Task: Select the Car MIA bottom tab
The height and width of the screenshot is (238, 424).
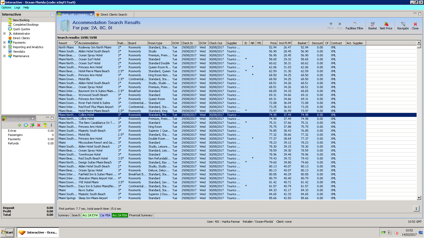Action: pos(105,215)
